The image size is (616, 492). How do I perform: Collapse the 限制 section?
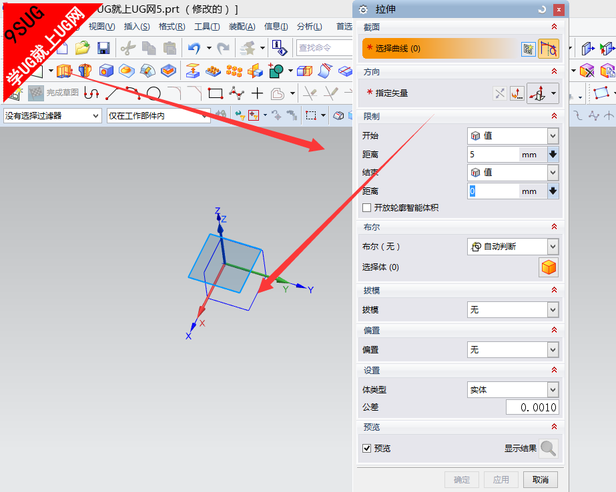(555, 116)
